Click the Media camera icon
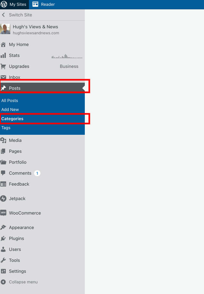The height and width of the screenshot is (294, 204). 4,141
